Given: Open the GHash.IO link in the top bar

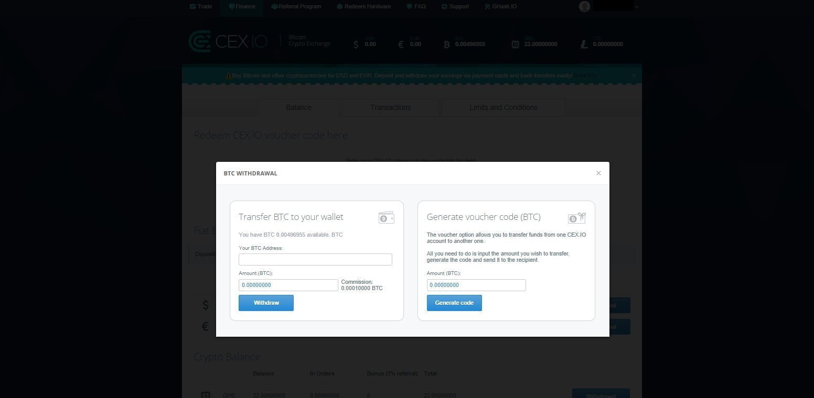Looking at the screenshot, I should pos(500,6).
